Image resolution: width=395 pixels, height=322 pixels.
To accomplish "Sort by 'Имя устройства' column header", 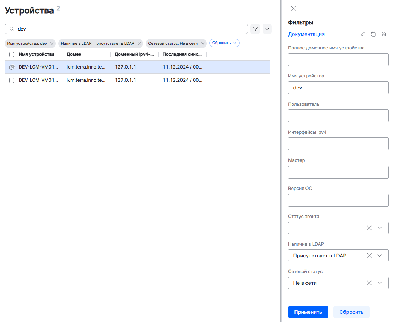I will pos(36,54).
